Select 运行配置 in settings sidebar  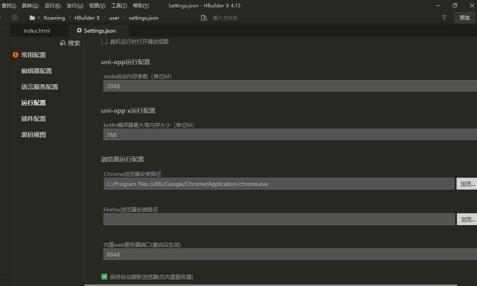pos(34,103)
